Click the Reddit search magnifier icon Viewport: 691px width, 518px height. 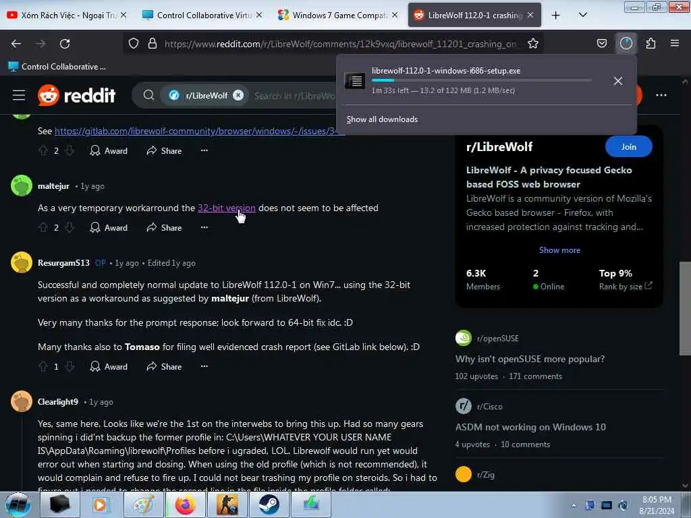click(149, 95)
